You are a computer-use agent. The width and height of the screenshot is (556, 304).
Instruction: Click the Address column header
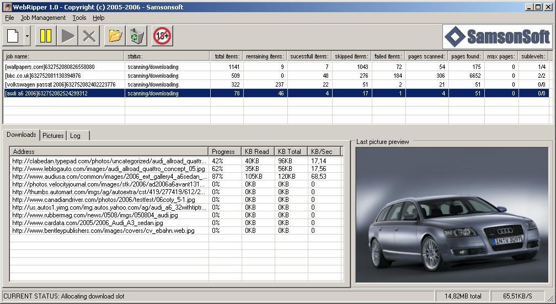click(x=109, y=152)
